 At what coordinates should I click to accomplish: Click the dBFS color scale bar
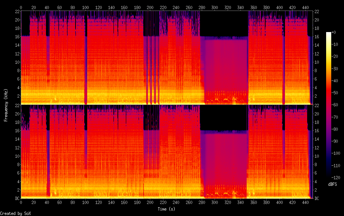328,105
